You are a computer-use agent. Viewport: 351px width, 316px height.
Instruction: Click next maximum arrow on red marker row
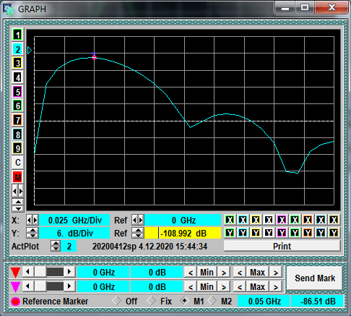(x=276, y=273)
